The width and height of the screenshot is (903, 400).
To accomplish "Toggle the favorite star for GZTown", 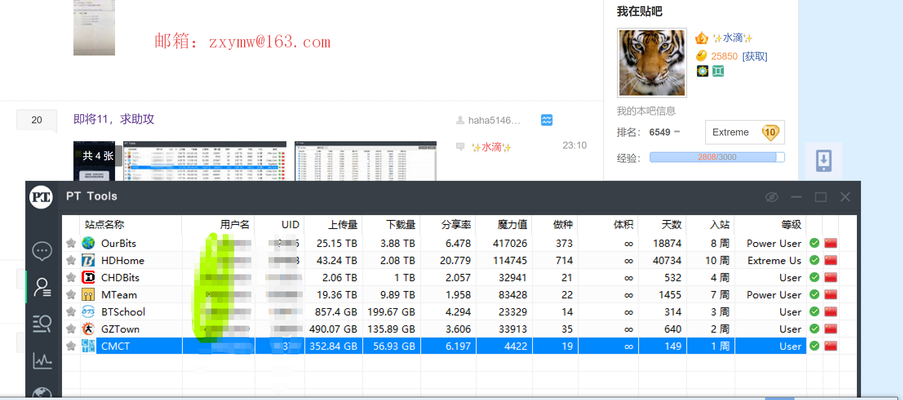I will (x=71, y=329).
